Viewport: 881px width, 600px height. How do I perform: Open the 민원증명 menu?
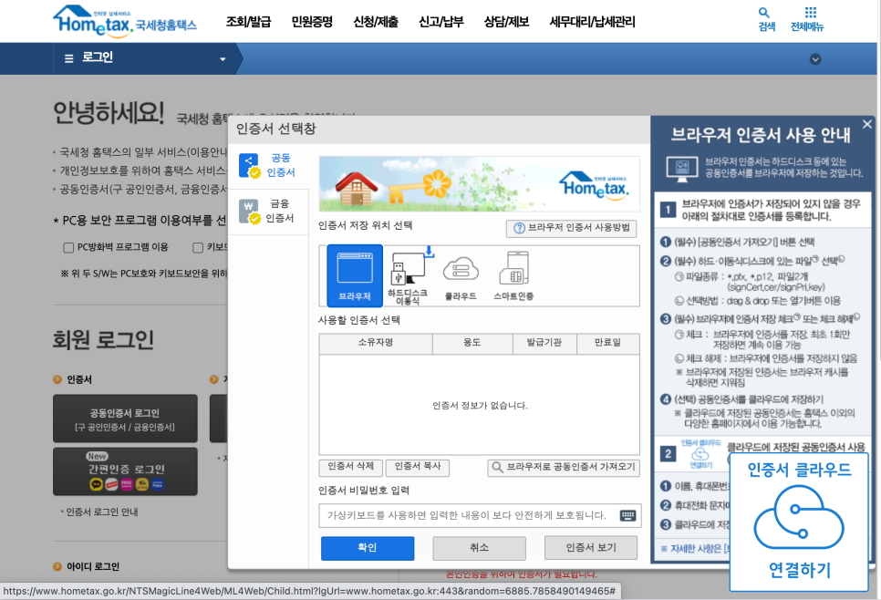312,22
